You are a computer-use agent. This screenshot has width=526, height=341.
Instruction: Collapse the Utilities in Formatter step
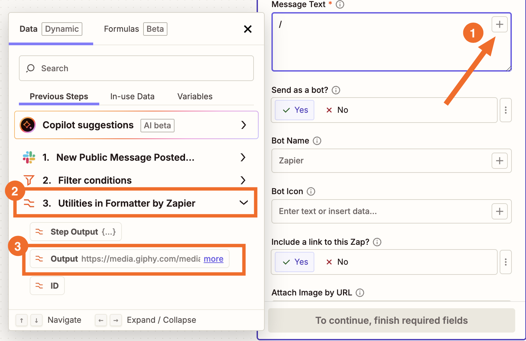click(x=243, y=203)
